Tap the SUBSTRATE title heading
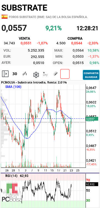The image size is (100, 208). pos(24,8)
